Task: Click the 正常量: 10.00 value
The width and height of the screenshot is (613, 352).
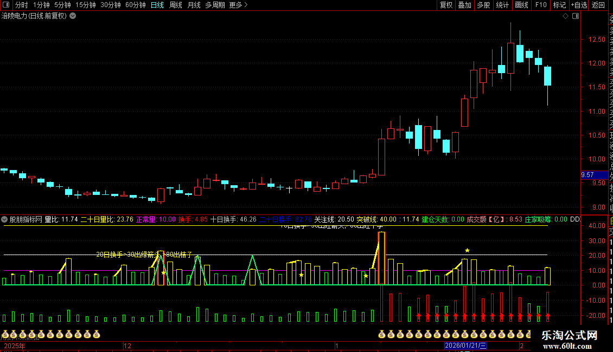Action: (156, 219)
